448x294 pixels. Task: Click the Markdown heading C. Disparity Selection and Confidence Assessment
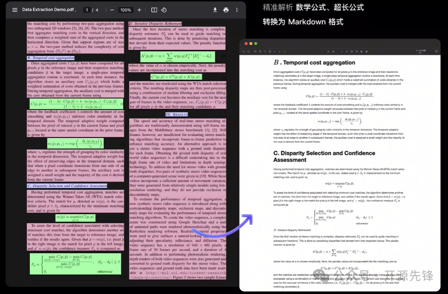point(324,156)
